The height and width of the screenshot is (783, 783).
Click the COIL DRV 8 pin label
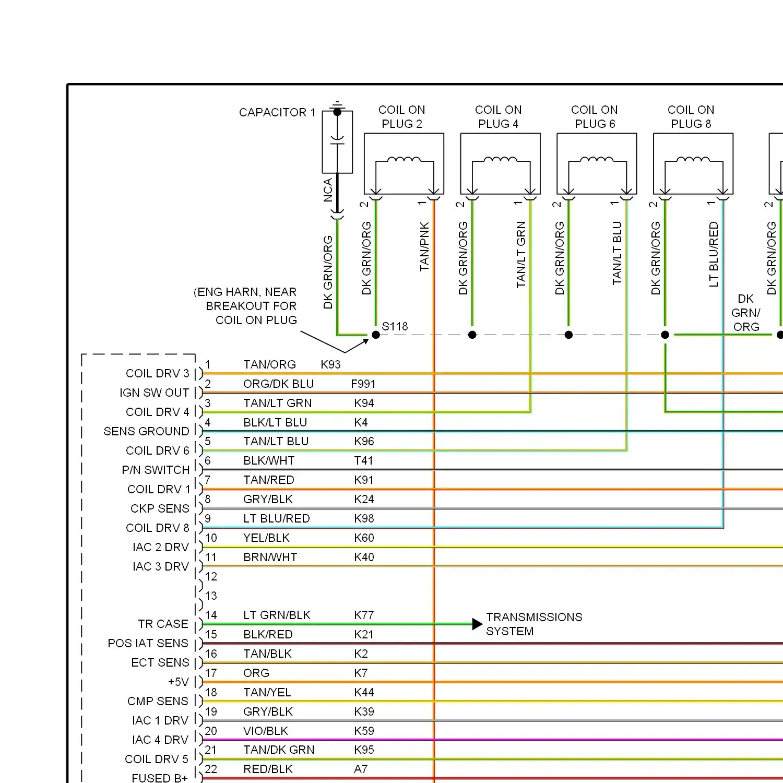(158, 528)
